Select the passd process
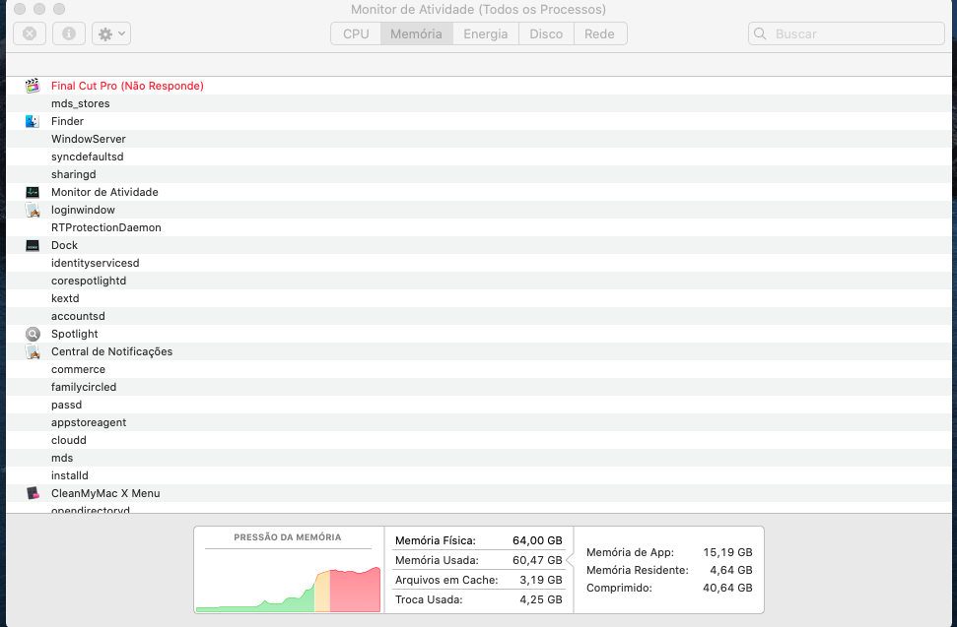957x627 pixels. pos(66,405)
